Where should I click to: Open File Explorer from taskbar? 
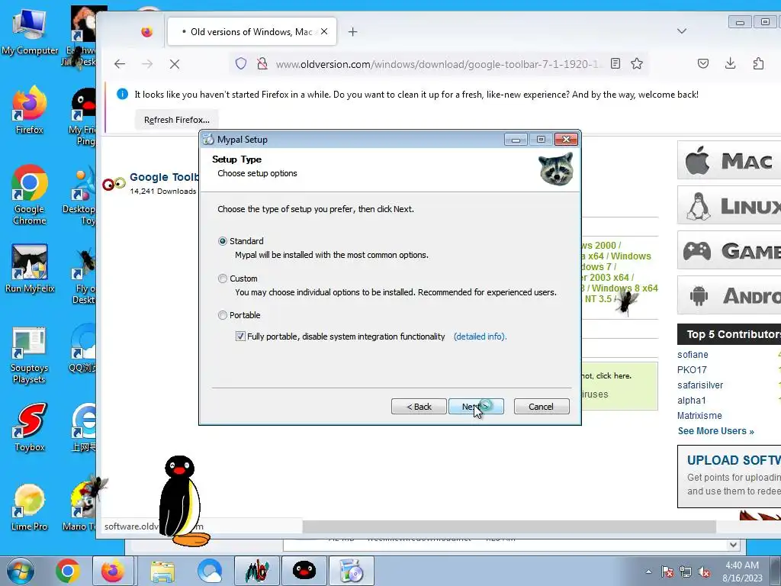pos(162,571)
